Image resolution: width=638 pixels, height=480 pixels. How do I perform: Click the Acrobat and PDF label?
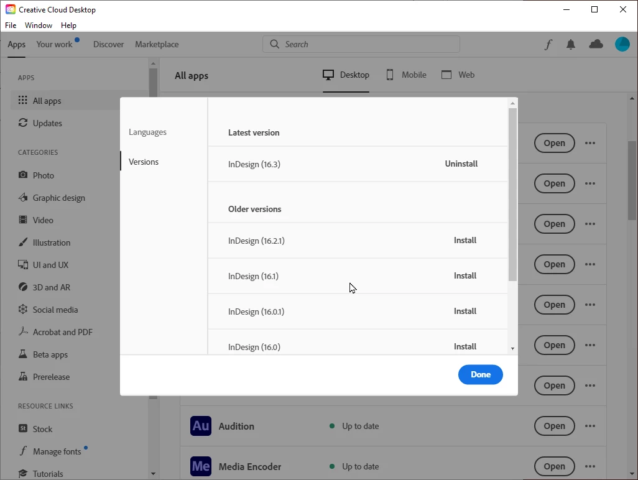point(63,332)
